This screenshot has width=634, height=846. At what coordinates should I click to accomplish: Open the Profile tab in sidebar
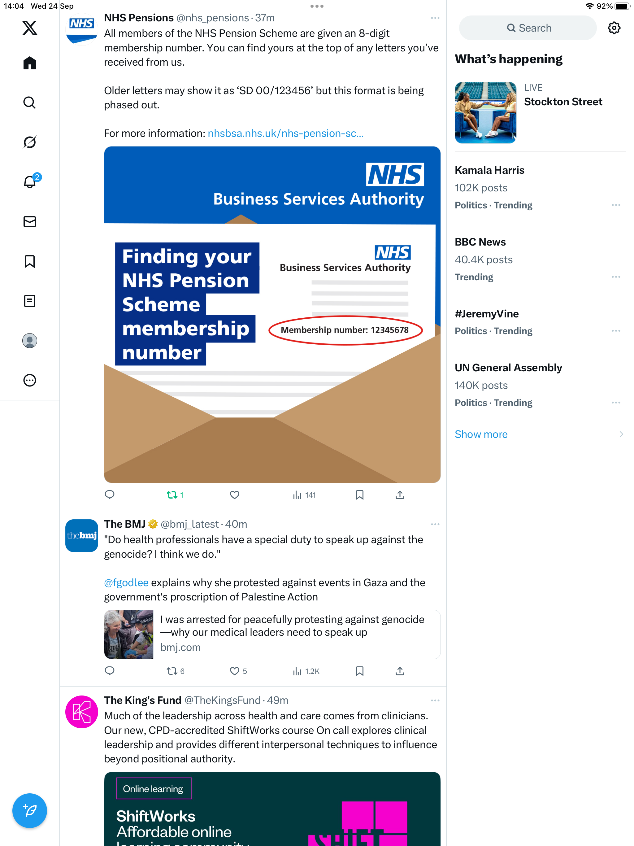pos(29,341)
